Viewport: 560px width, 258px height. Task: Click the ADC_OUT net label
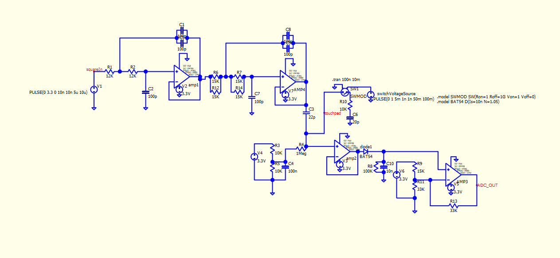[x=487, y=185]
